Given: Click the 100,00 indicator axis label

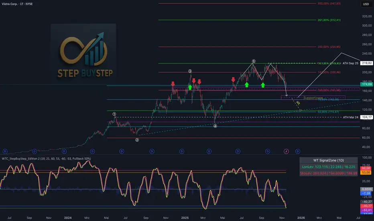Looking at the screenshot, I should pos(367,158).
